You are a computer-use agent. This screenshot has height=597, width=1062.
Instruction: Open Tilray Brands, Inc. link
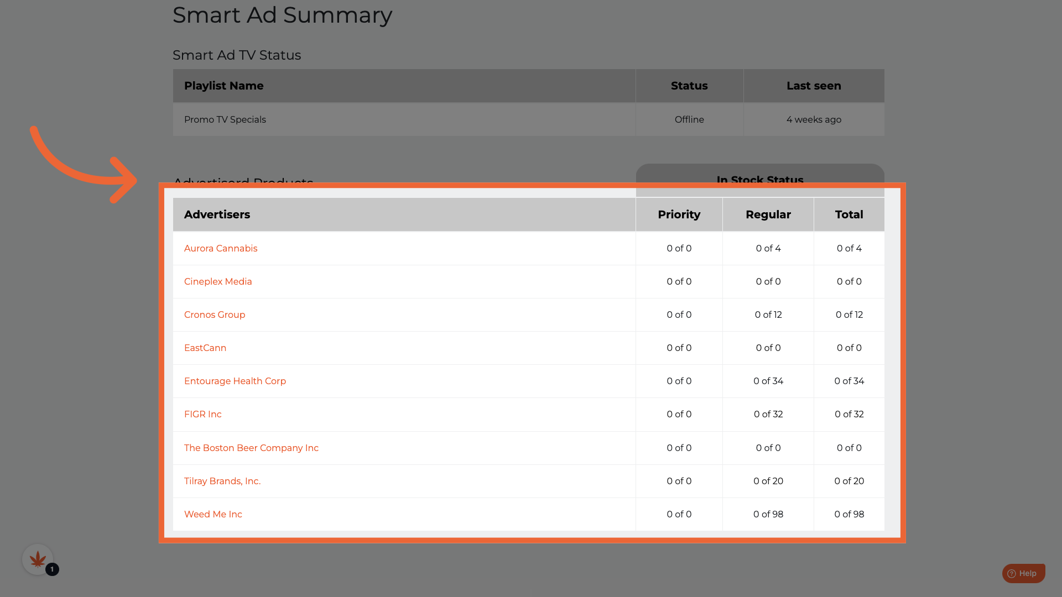(222, 481)
